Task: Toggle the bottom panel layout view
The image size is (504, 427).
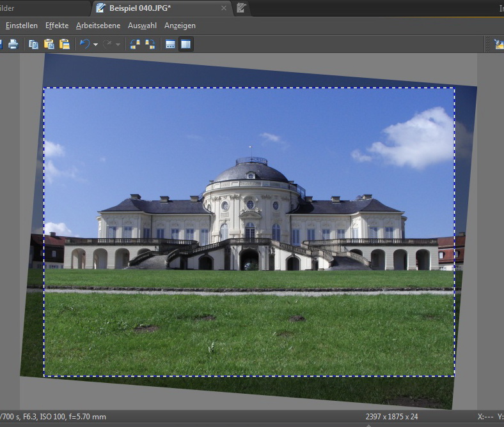Action: point(170,45)
